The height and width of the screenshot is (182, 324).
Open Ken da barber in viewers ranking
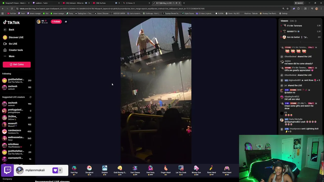[300, 37]
